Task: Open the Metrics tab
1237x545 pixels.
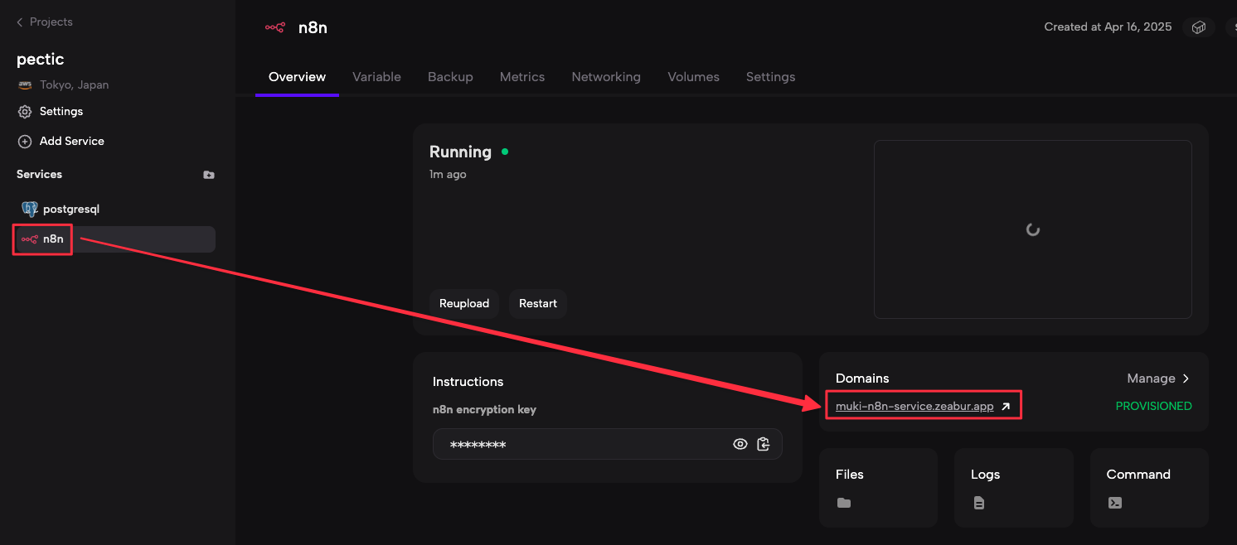Action: 522,77
